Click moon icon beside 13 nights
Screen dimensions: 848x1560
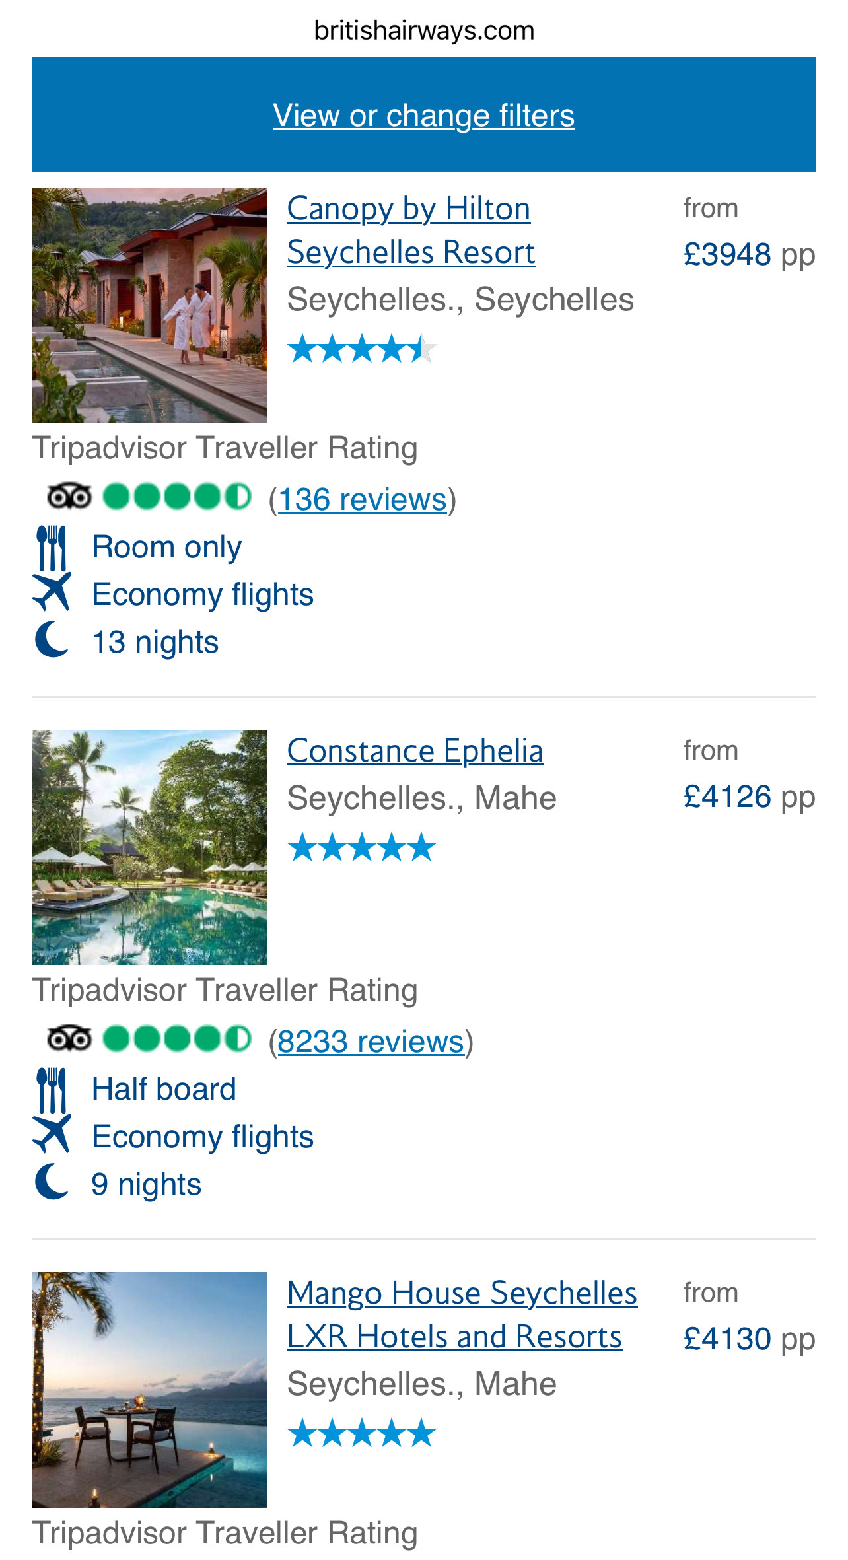pos(52,640)
